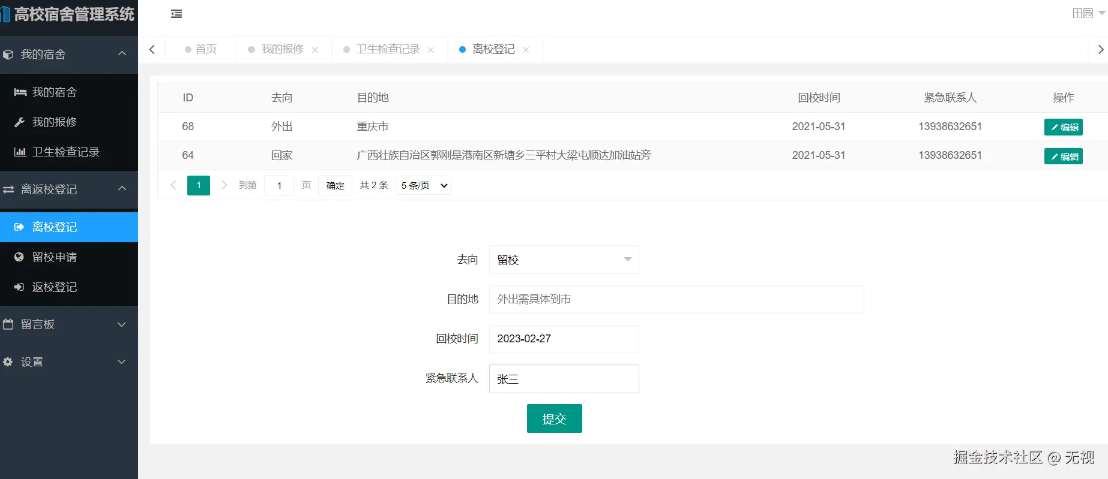Click the 紧急联系人 input field
This screenshot has width=1108, height=479.
pos(564,379)
